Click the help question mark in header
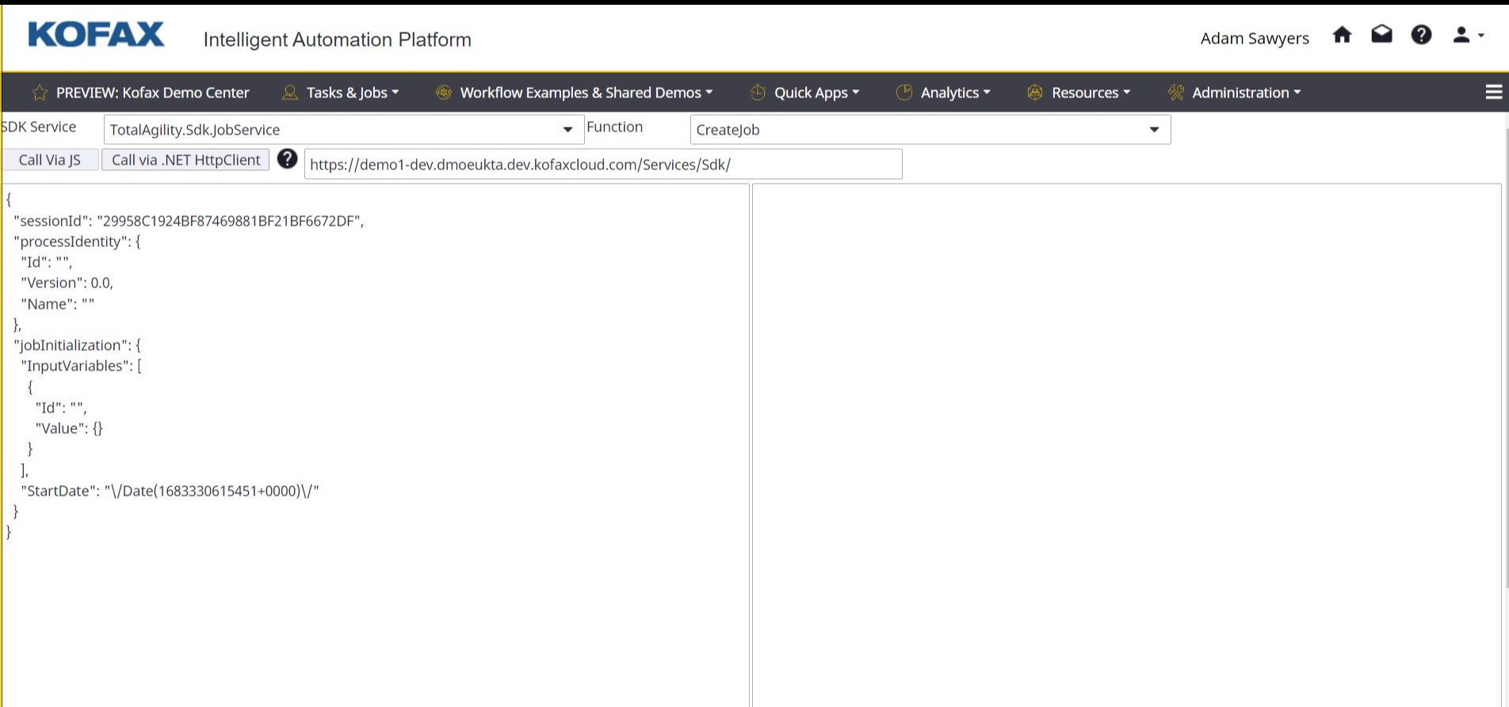The width and height of the screenshot is (1509, 707). pos(1421,36)
